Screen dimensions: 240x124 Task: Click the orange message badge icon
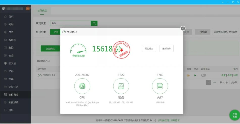(x=28, y=9)
